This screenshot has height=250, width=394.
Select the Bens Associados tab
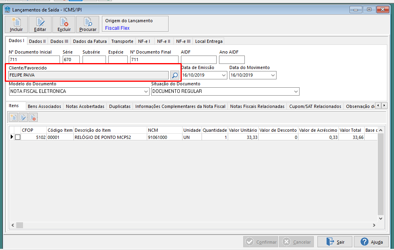(x=44, y=106)
